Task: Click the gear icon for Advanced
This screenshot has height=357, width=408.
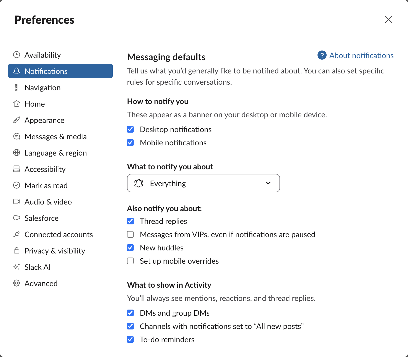Action: (x=17, y=283)
